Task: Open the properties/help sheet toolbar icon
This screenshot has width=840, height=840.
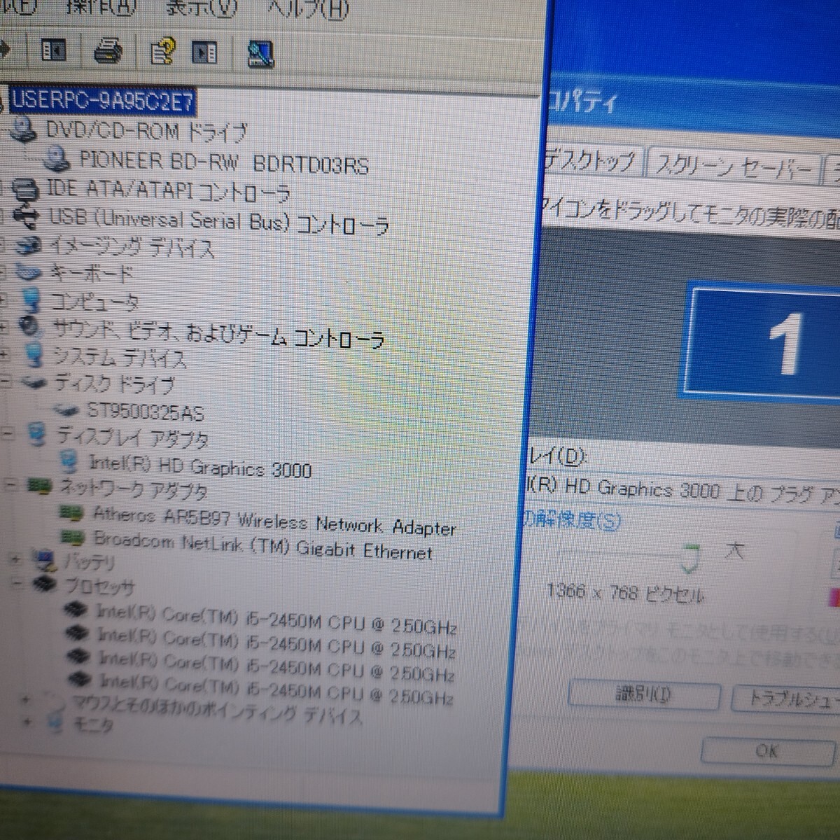Action: tap(162, 52)
